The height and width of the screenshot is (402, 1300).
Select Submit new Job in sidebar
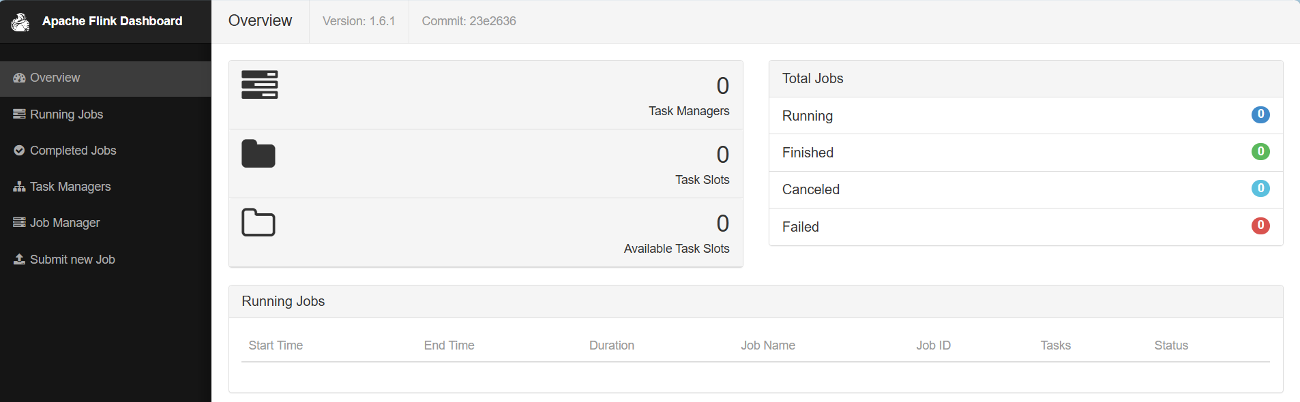pos(72,260)
